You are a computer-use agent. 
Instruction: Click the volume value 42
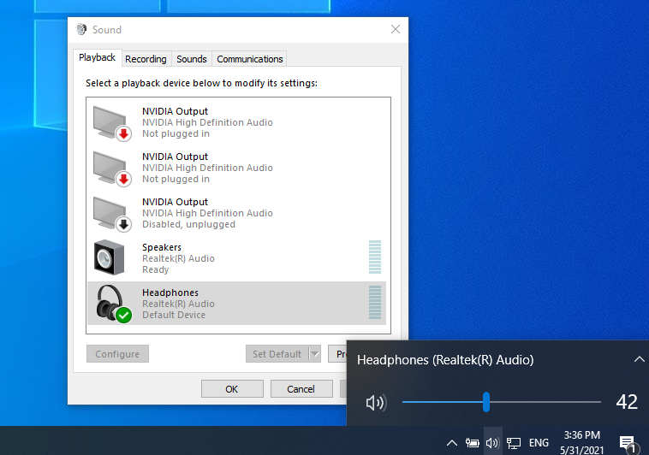[x=627, y=402]
